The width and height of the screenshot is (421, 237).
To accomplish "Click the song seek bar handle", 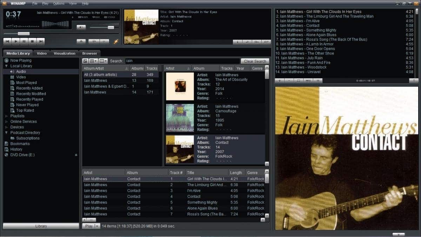I will (24, 34).
